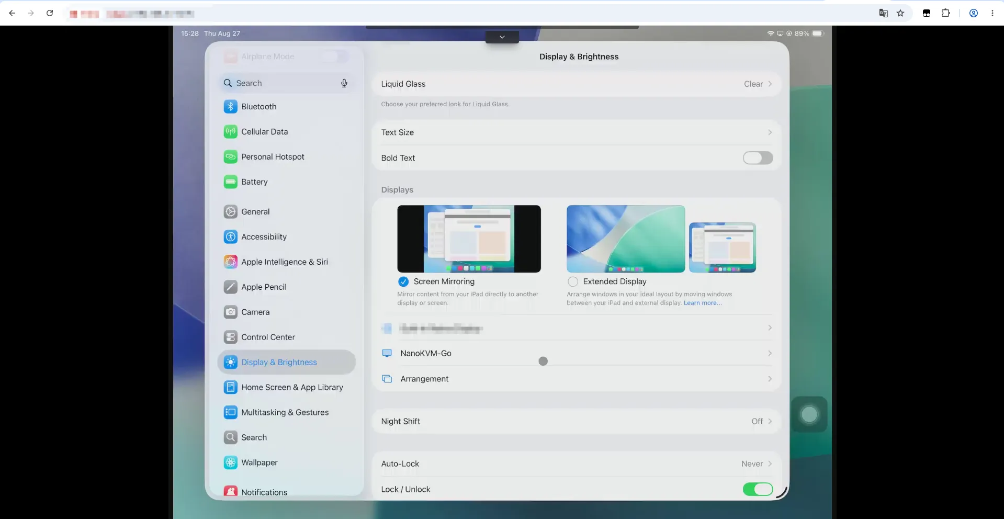1004x519 pixels.
Task: Open Control Center settings section
Action: 287,337
